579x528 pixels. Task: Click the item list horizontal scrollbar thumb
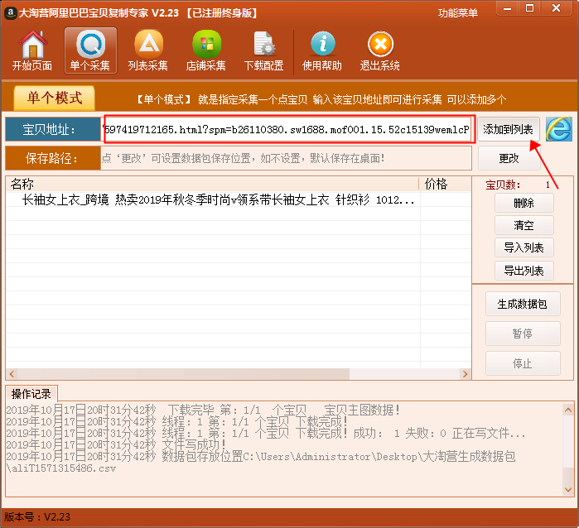click(x=183, y=374)
